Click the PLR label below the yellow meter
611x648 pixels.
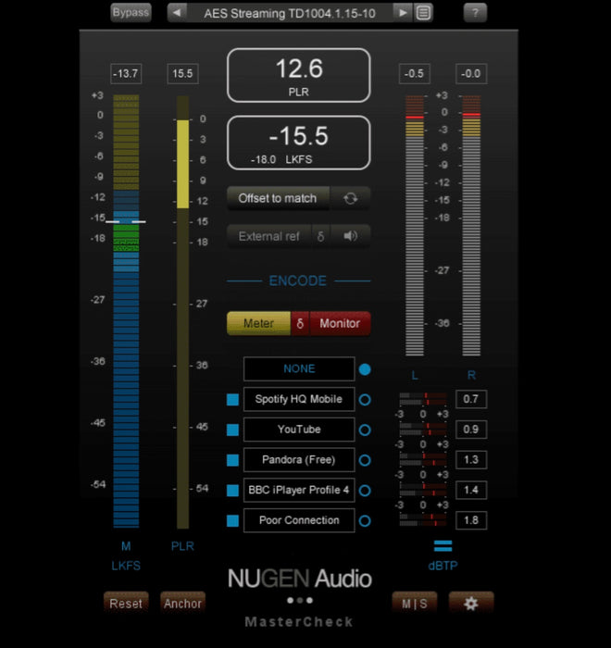point(182,546)
